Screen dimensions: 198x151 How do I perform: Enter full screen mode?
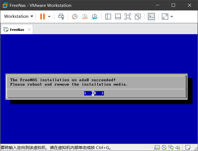coord(128,17)
